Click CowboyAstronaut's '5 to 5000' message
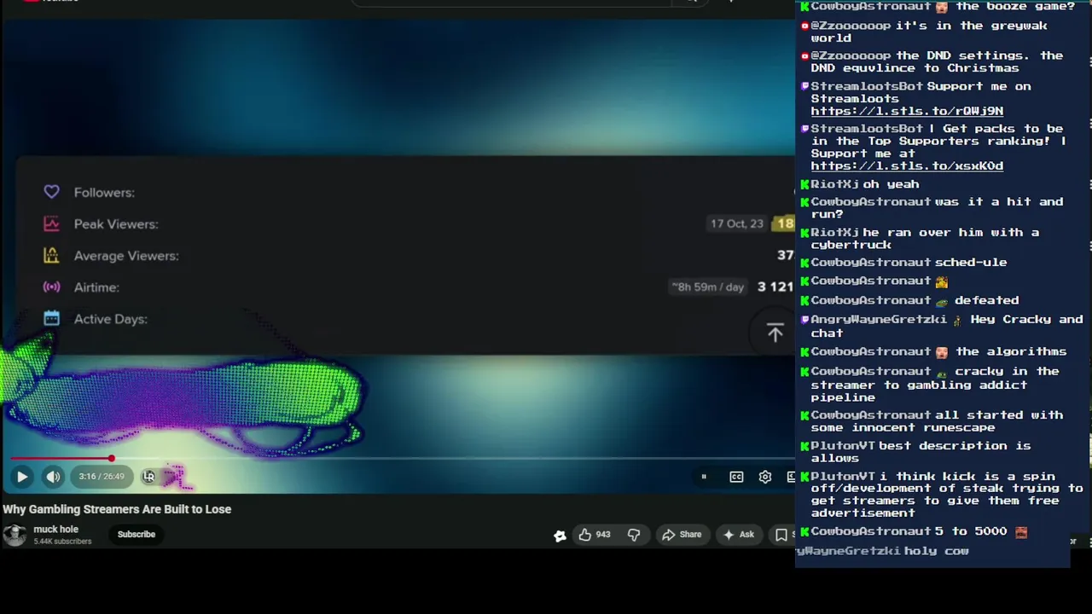The width and height of the screenshot is (1092, 614). [x=971, y=531]
